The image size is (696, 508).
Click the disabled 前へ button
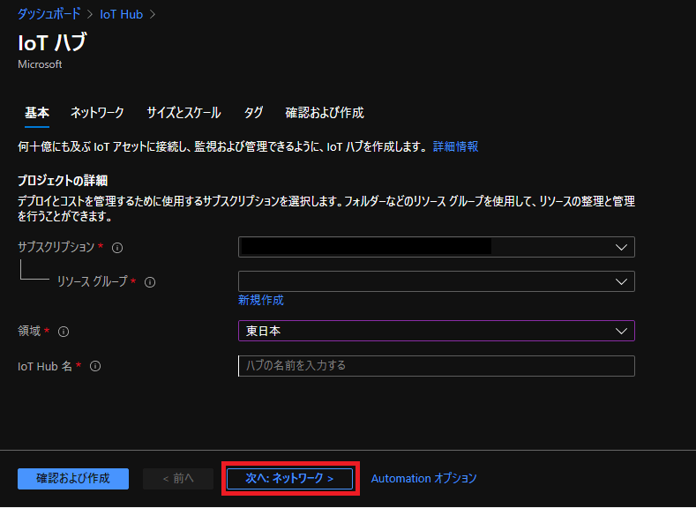pos(178,479)
